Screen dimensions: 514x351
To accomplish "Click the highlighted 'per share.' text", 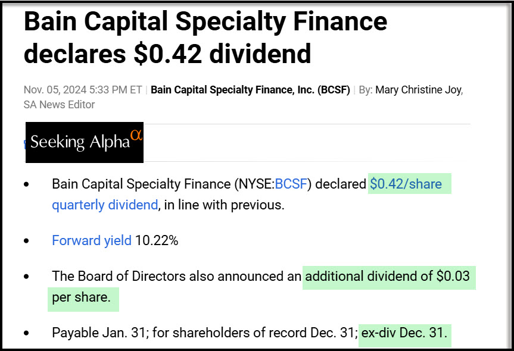I will [x=81, y=297].
